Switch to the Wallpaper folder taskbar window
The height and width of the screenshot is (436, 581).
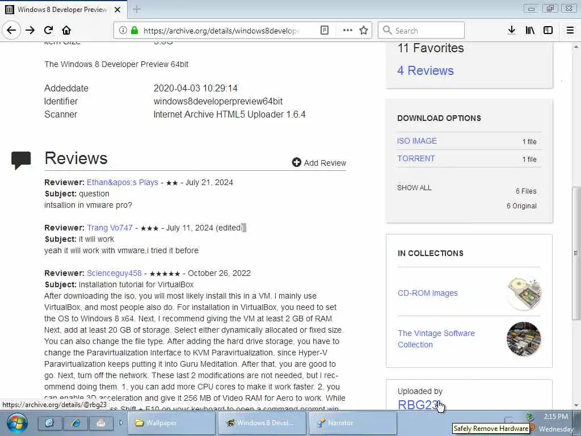171,423
